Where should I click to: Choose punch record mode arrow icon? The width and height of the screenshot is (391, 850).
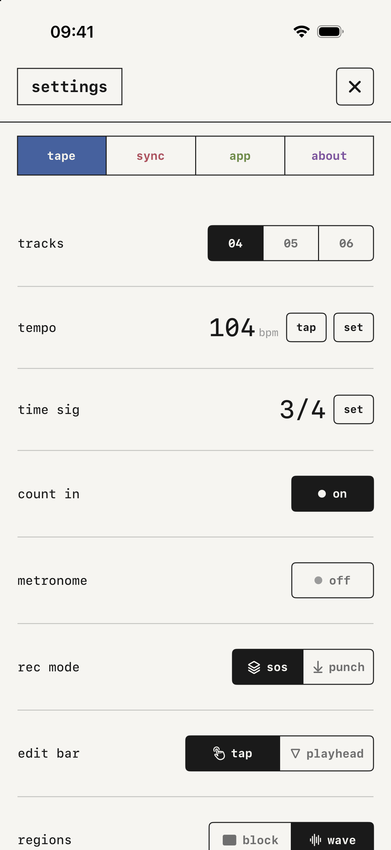coord(318,667)
